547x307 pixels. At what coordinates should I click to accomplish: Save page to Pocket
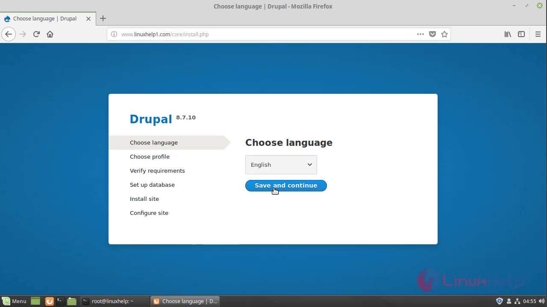pos(432,34)
